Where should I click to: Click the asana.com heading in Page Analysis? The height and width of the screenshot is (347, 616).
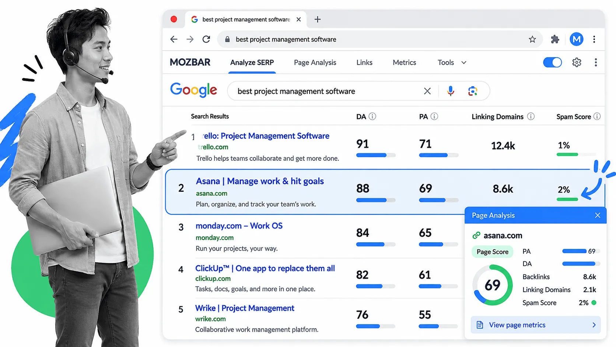point(503,235)
